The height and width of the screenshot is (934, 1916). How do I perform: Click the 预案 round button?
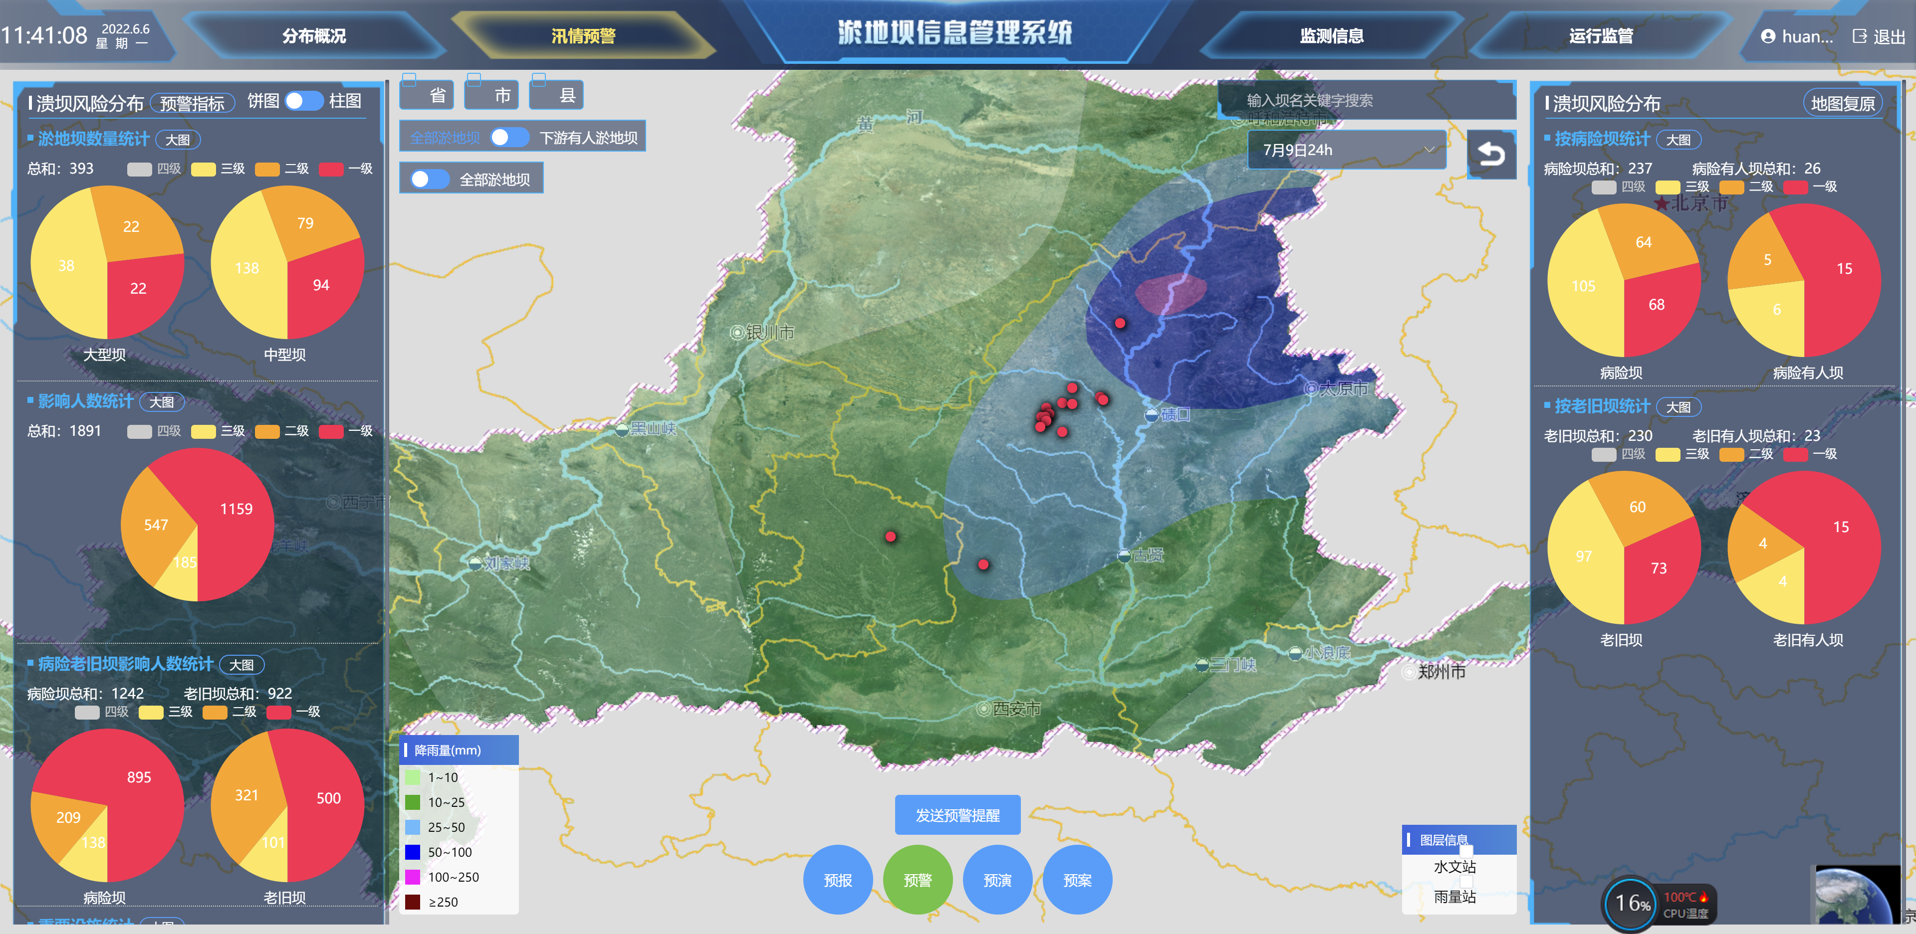coord(1077,880)
